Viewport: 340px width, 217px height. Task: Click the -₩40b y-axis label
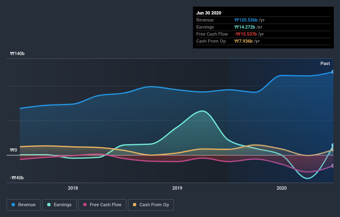17,178
